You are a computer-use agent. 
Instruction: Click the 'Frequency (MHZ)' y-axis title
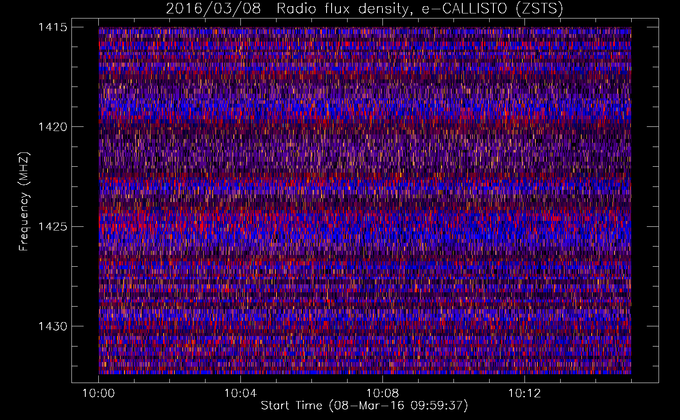(24, 201)
